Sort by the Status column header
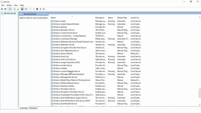This screenshot has width=201, height=113. pyautogui.click(x=110, y=18)
